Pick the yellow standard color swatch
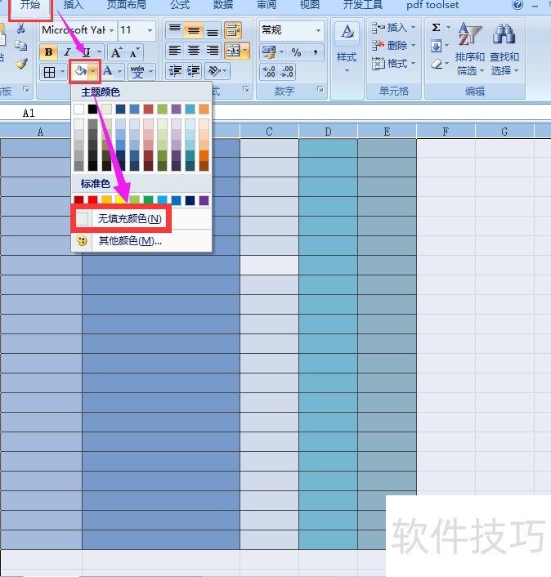 pyautogui.click(x=121, y=199)
